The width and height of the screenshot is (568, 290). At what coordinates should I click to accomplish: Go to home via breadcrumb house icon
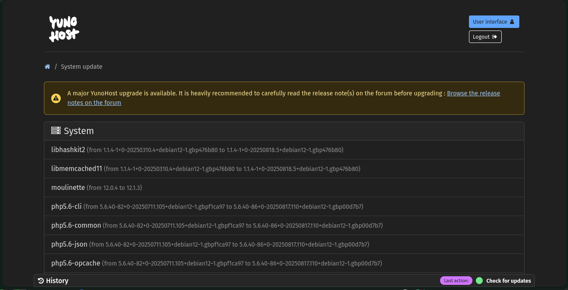tap(47, 67)
